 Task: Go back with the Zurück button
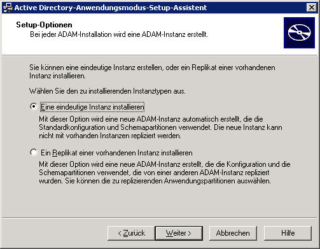click(x=131, y=233)
